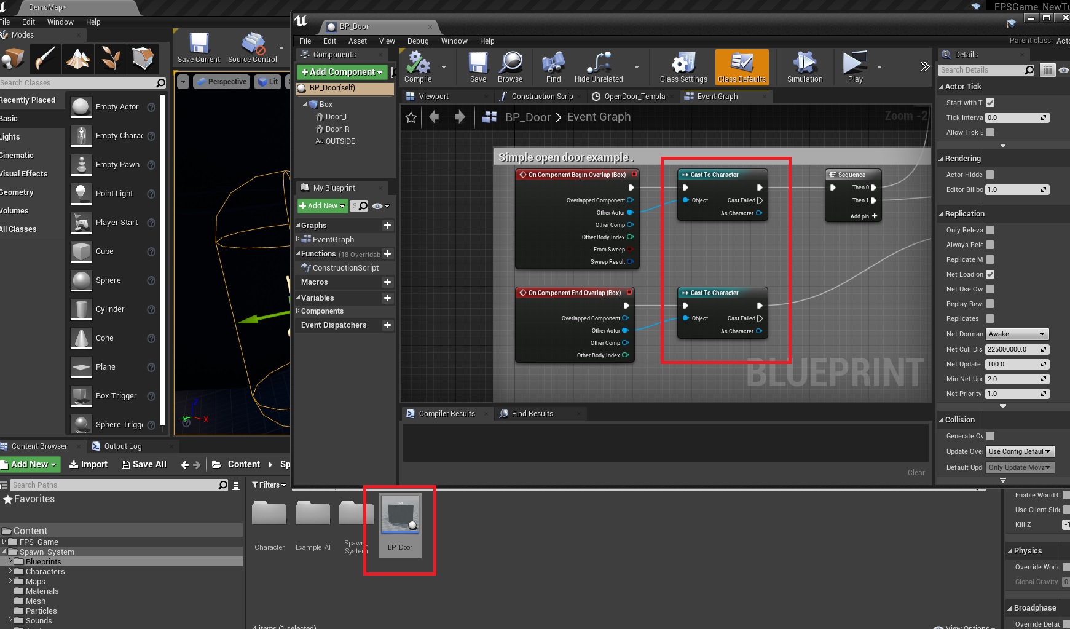Viewport: 1070px width, 629px height.
Task: Open the Add Component dropdown
Action: (x=342, y=72)
